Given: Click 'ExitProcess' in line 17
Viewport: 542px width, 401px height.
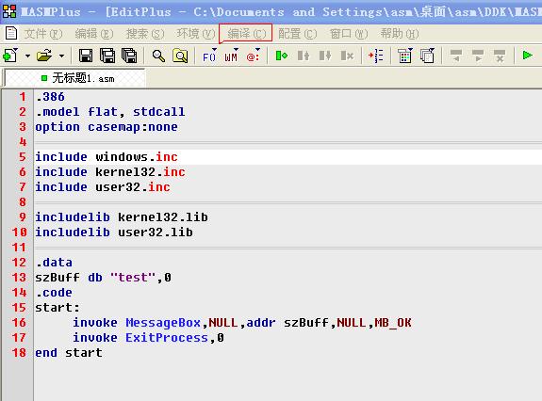Looking at the screenshot, I should click(x=167, y=337).
